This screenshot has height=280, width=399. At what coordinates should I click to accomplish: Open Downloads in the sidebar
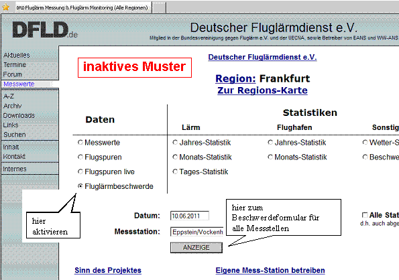point(19,116)
